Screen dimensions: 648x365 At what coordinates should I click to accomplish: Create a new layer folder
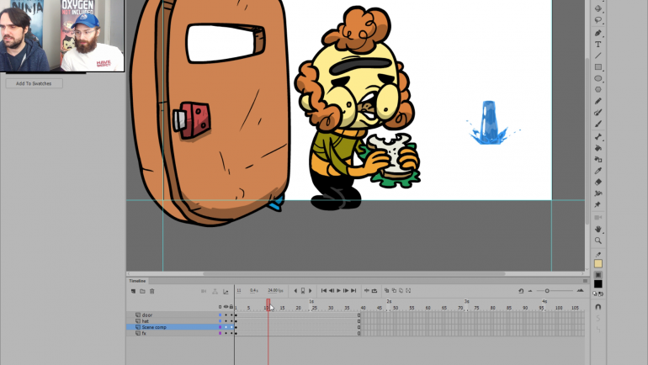coord(142,291)
